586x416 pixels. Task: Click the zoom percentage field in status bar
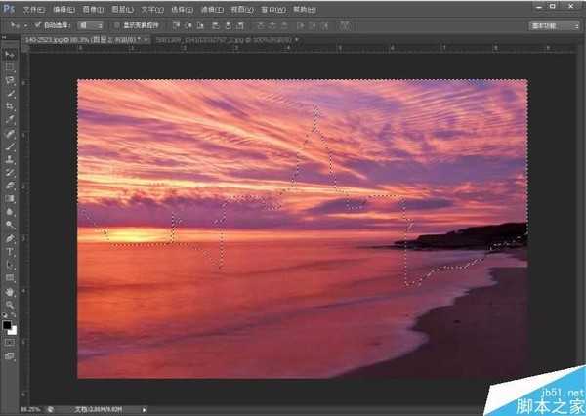[30, 410]
